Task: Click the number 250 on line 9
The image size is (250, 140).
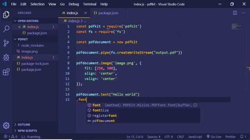Action: pyautogui.click(x=100, y=68)
